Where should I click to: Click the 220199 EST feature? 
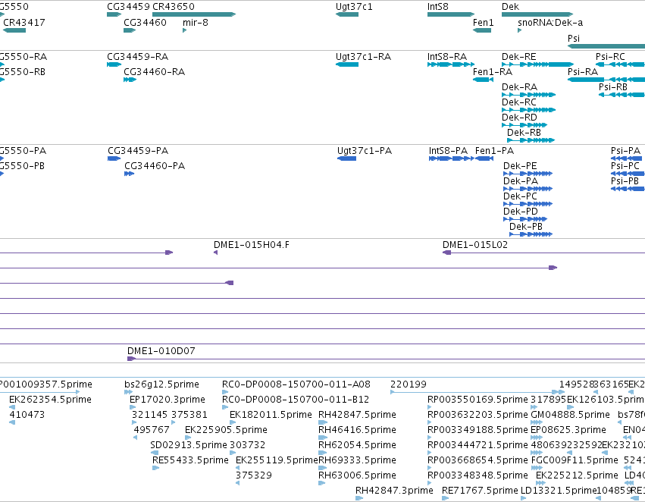pos(477,392)
